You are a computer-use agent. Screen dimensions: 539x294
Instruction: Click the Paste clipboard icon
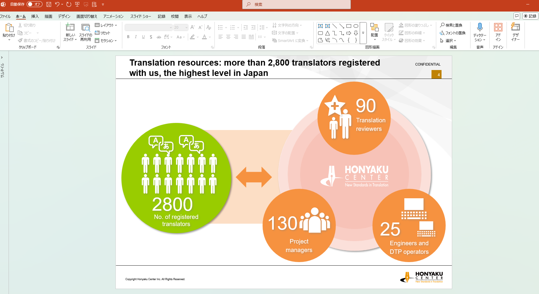[x=9, y=28]
